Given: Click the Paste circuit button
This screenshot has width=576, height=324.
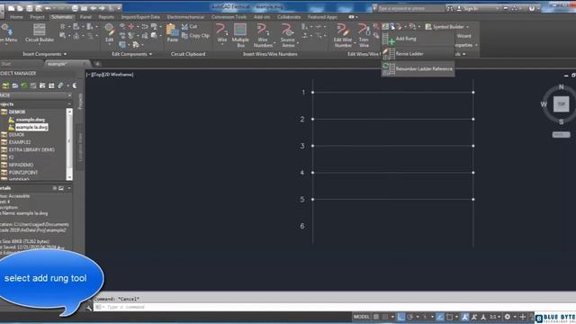Looking at the screenshot, I should coord(172,33).
